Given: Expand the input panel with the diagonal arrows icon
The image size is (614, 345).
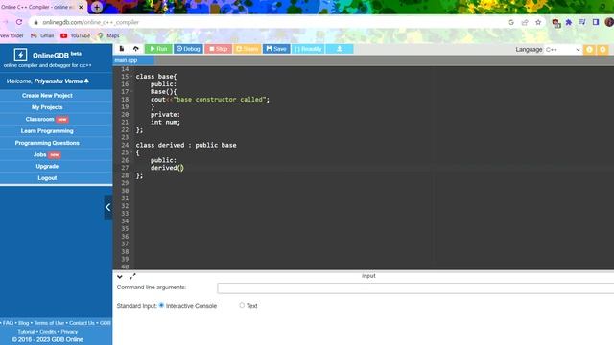Looking at the screenshot, I should 132,277.
